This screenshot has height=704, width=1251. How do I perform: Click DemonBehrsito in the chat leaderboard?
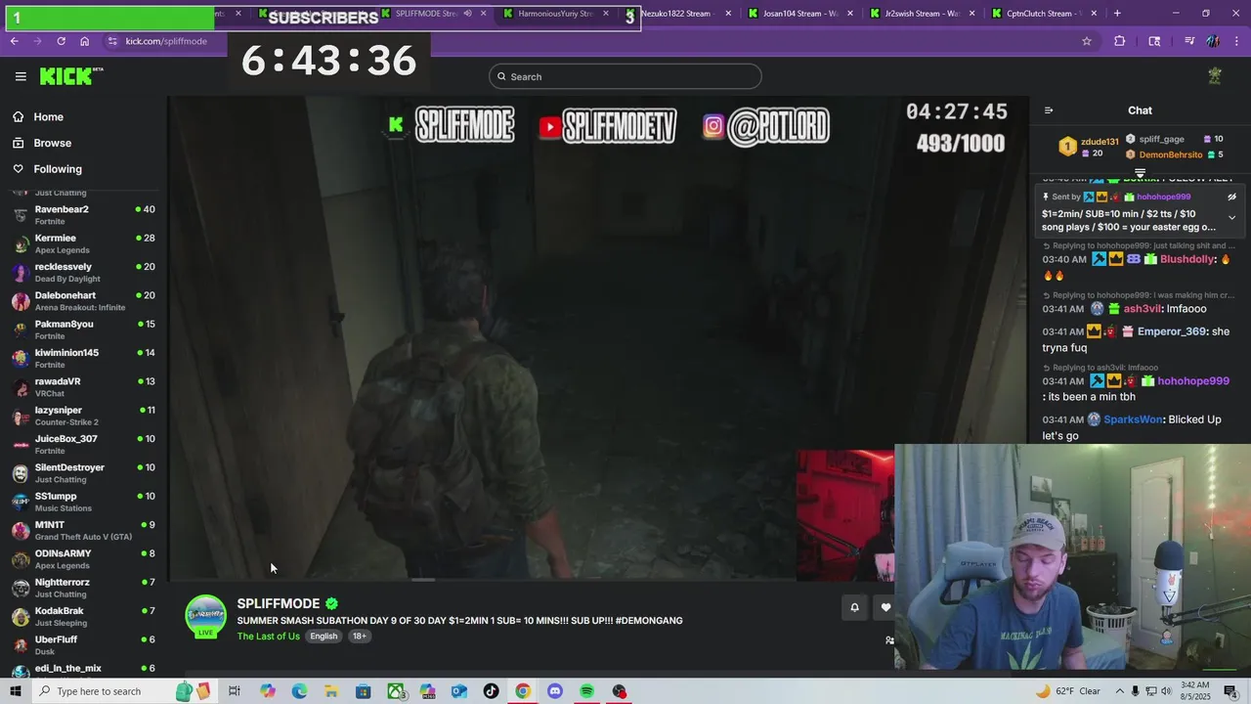[x=1170, y=154]
